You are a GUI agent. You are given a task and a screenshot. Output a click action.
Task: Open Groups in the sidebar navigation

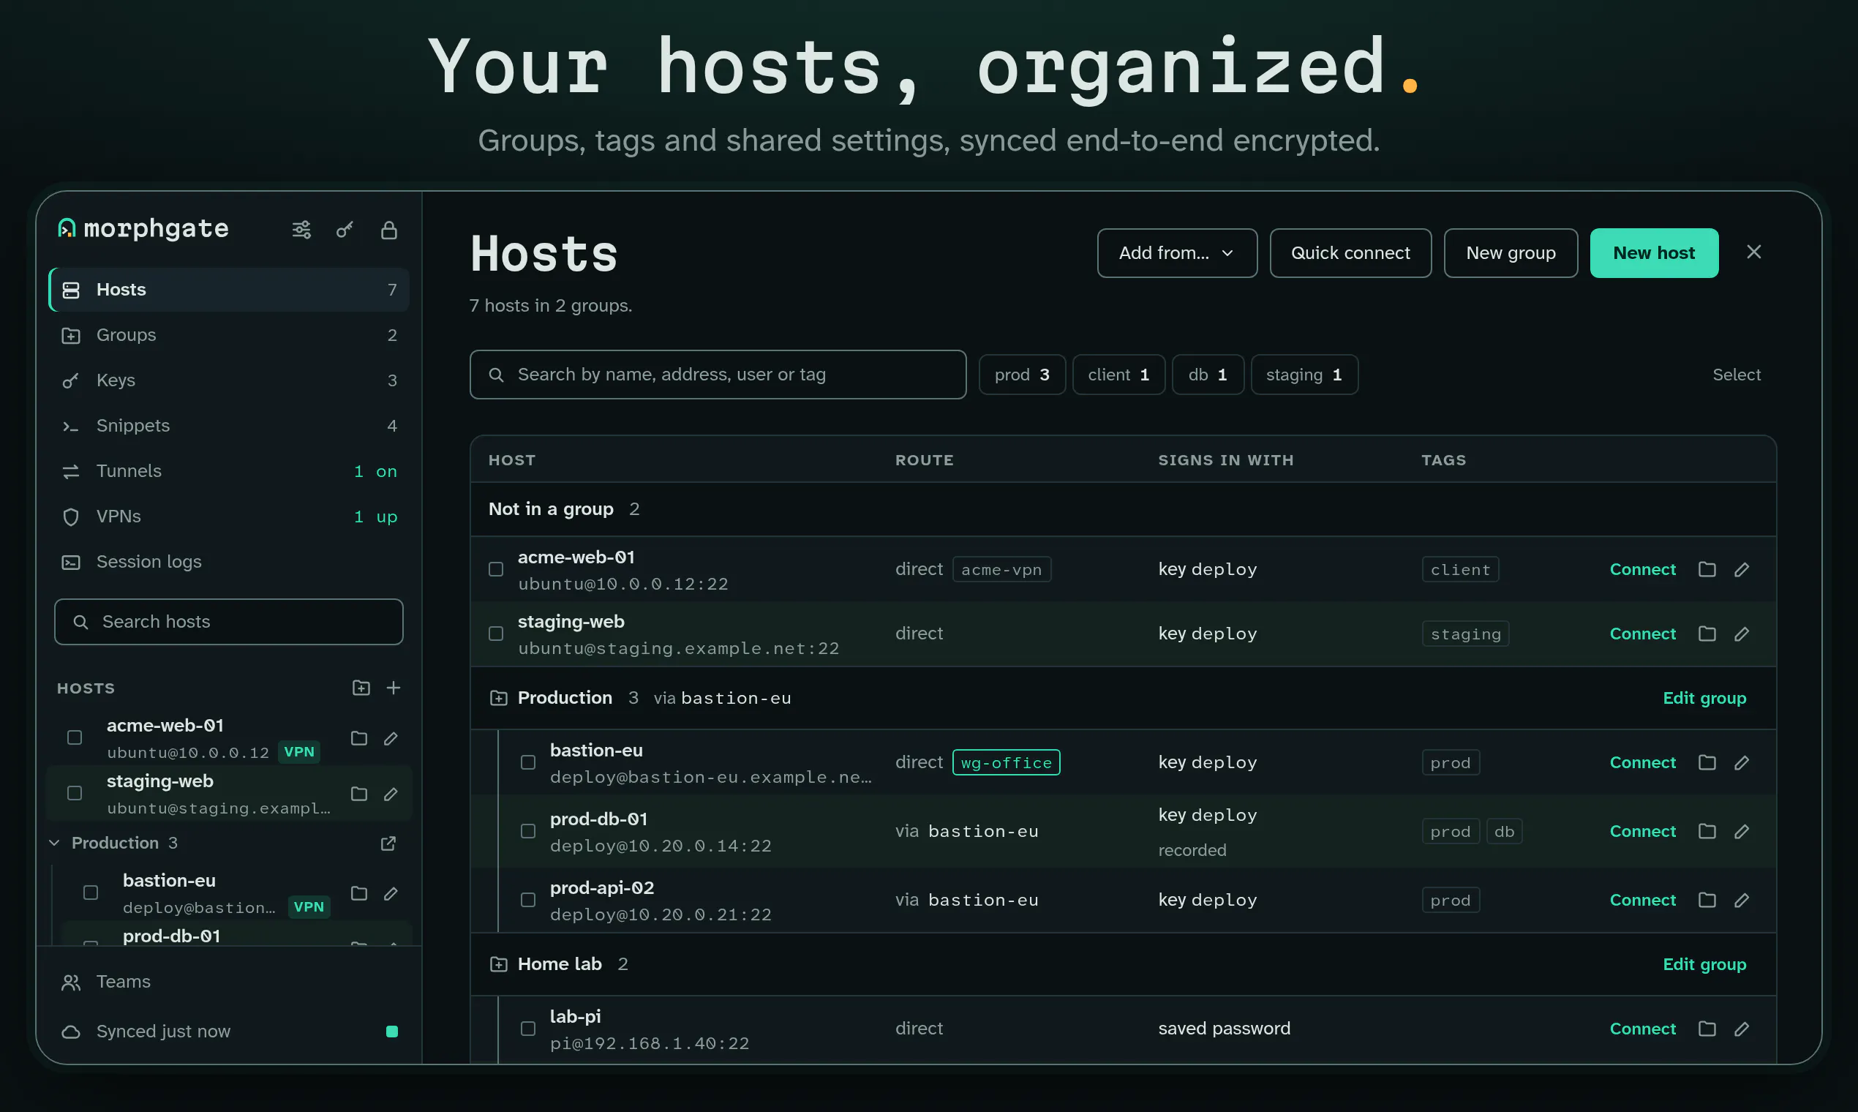tap(228, 335)
